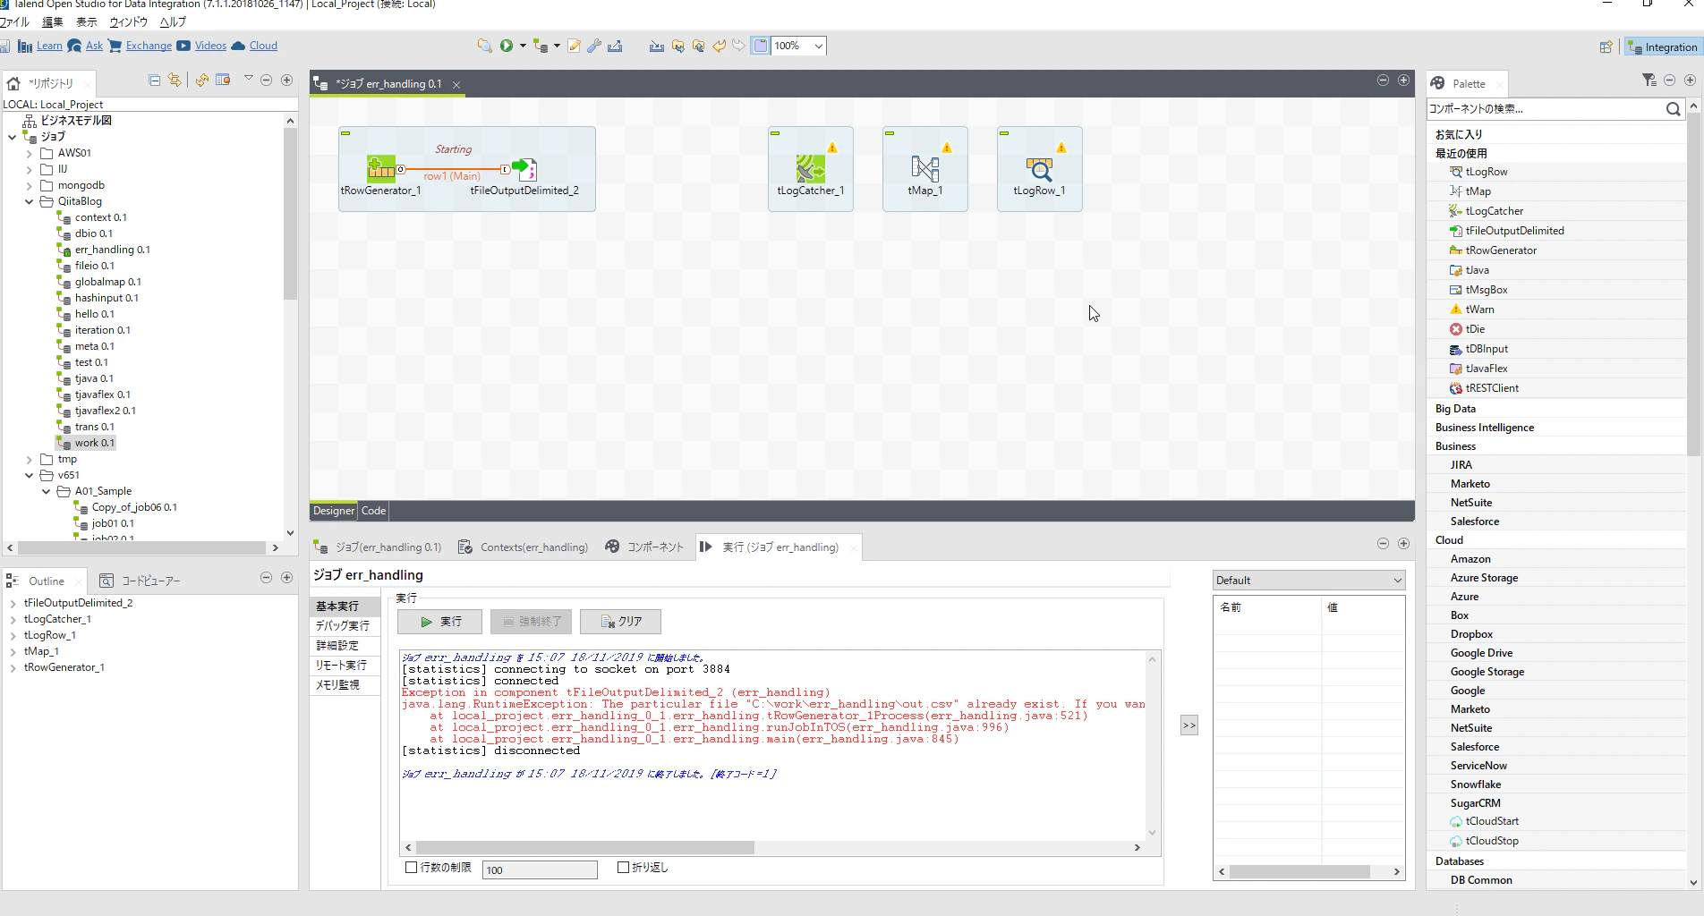Click the yellow undo arrow in toolbar

point(719,46)
